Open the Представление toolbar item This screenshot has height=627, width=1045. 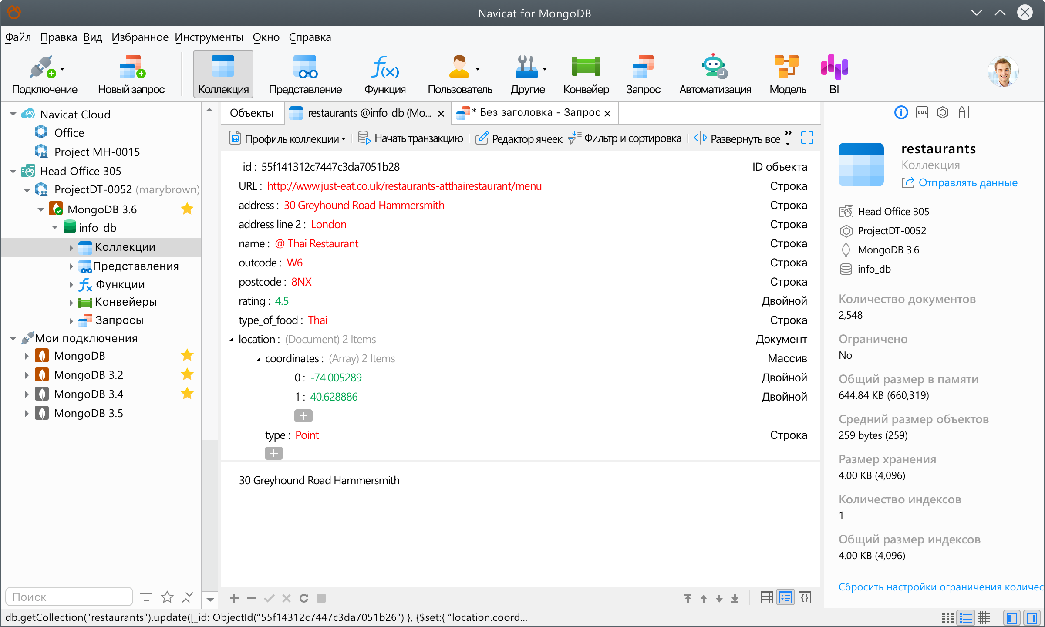305,74
